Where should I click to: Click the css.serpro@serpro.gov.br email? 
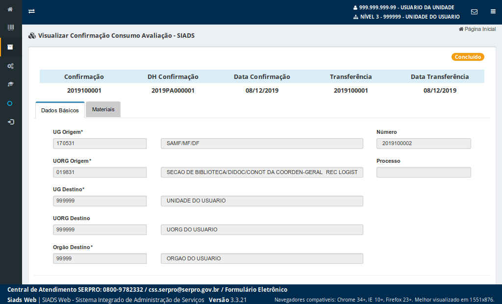pyautogui.click(x=184, y=290)
